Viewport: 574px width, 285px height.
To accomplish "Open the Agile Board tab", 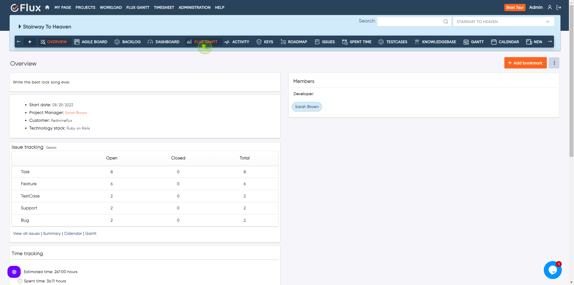I will click(91, 42).
